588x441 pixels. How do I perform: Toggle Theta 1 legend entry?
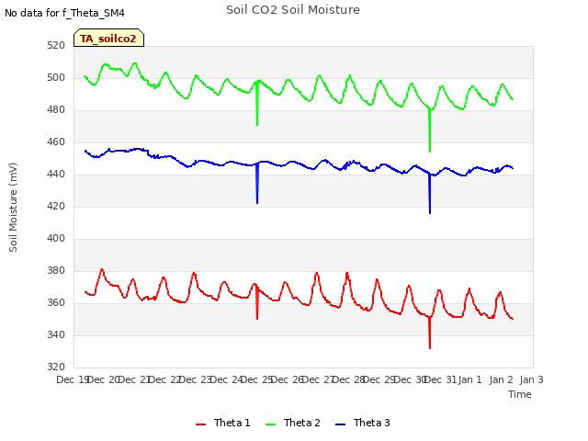click(x=222, y=423)
